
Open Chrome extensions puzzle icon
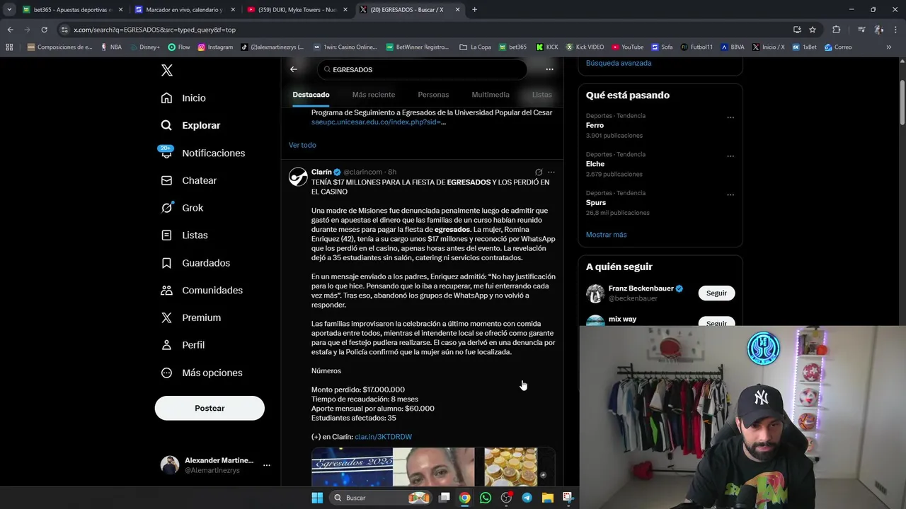(x=836, y=30)
